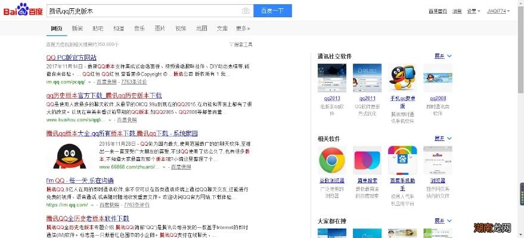This screenshot has height=238, width=524.
Task: Open the qq2011 software thumbnail
Action: click(x=367, y=78)
